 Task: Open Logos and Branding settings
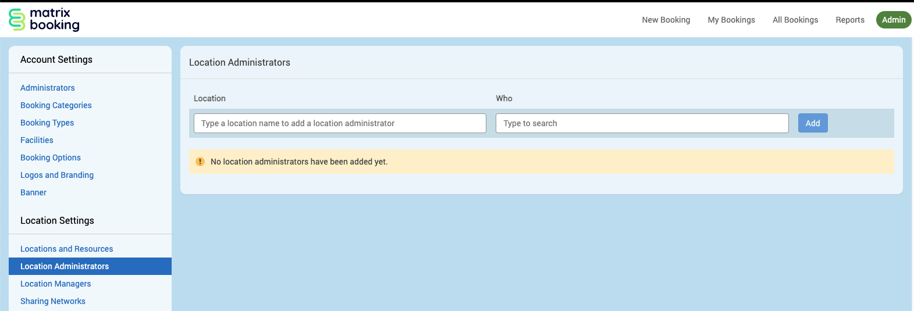(x=57, y=175)
